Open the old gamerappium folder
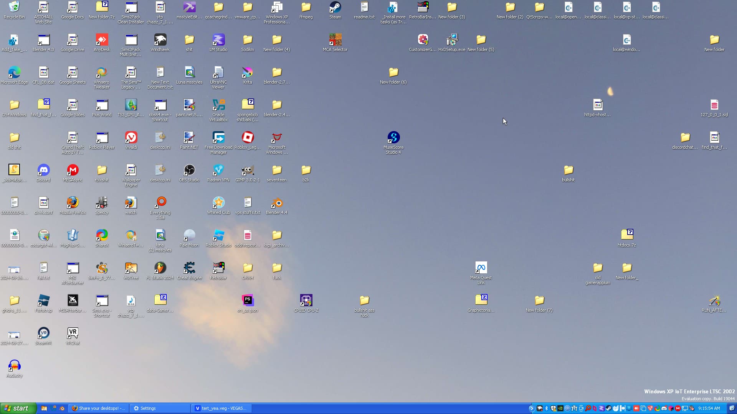This screenshot has width=737, height=414. pos(598,273)
